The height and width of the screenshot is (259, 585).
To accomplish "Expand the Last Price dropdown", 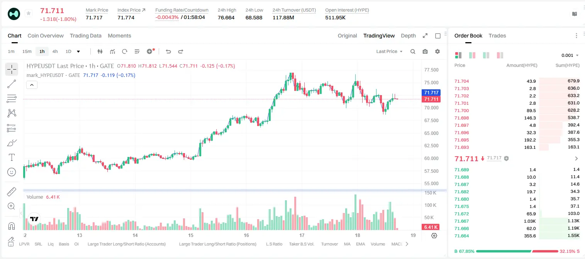I will pyautogui.click(x=389, y=51).
